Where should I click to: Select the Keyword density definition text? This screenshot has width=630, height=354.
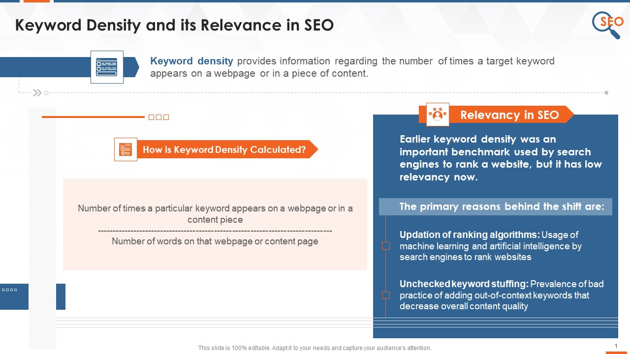tap(352, 67)
